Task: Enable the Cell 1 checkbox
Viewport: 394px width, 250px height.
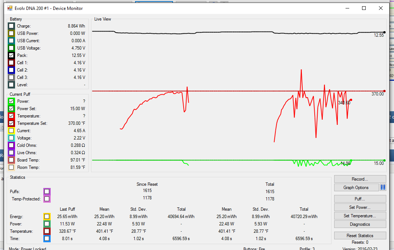Action: click(11, 63)
